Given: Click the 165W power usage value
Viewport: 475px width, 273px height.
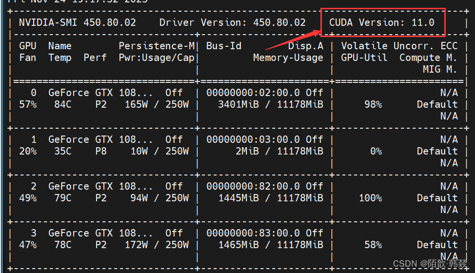Looking at the screenshot, I should [137, 104].
